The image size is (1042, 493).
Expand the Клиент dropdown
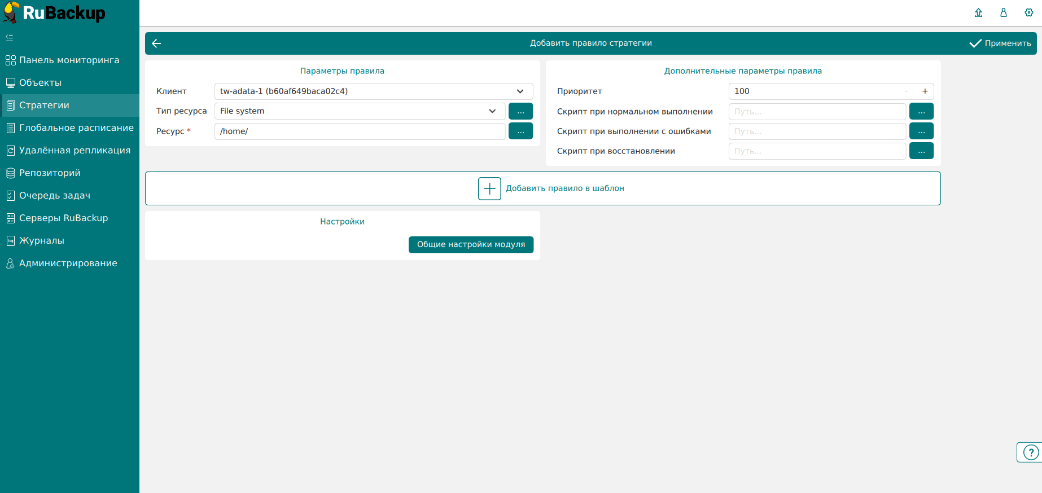point(520,91)
